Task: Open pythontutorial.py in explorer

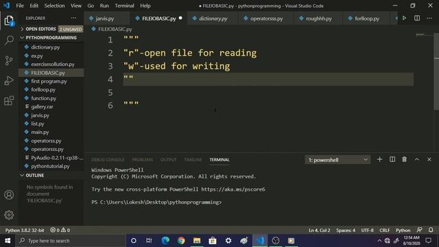Action: click(50, 166)
